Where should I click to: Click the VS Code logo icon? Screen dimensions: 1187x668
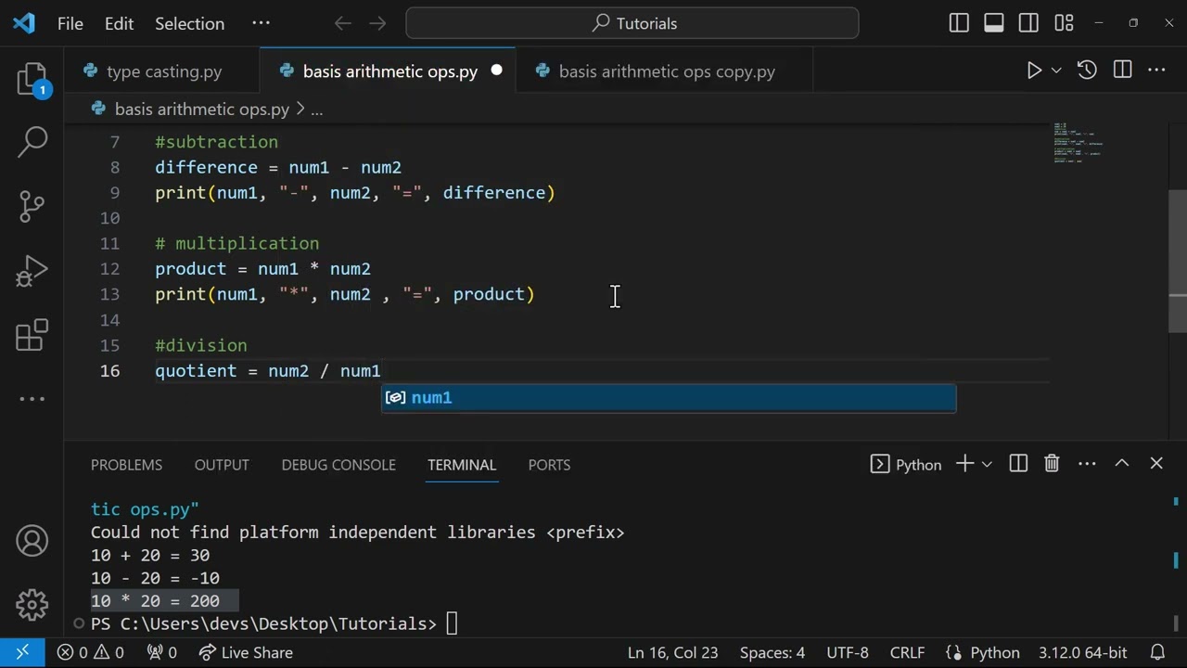pyautogui.click(x=24, y=23)
